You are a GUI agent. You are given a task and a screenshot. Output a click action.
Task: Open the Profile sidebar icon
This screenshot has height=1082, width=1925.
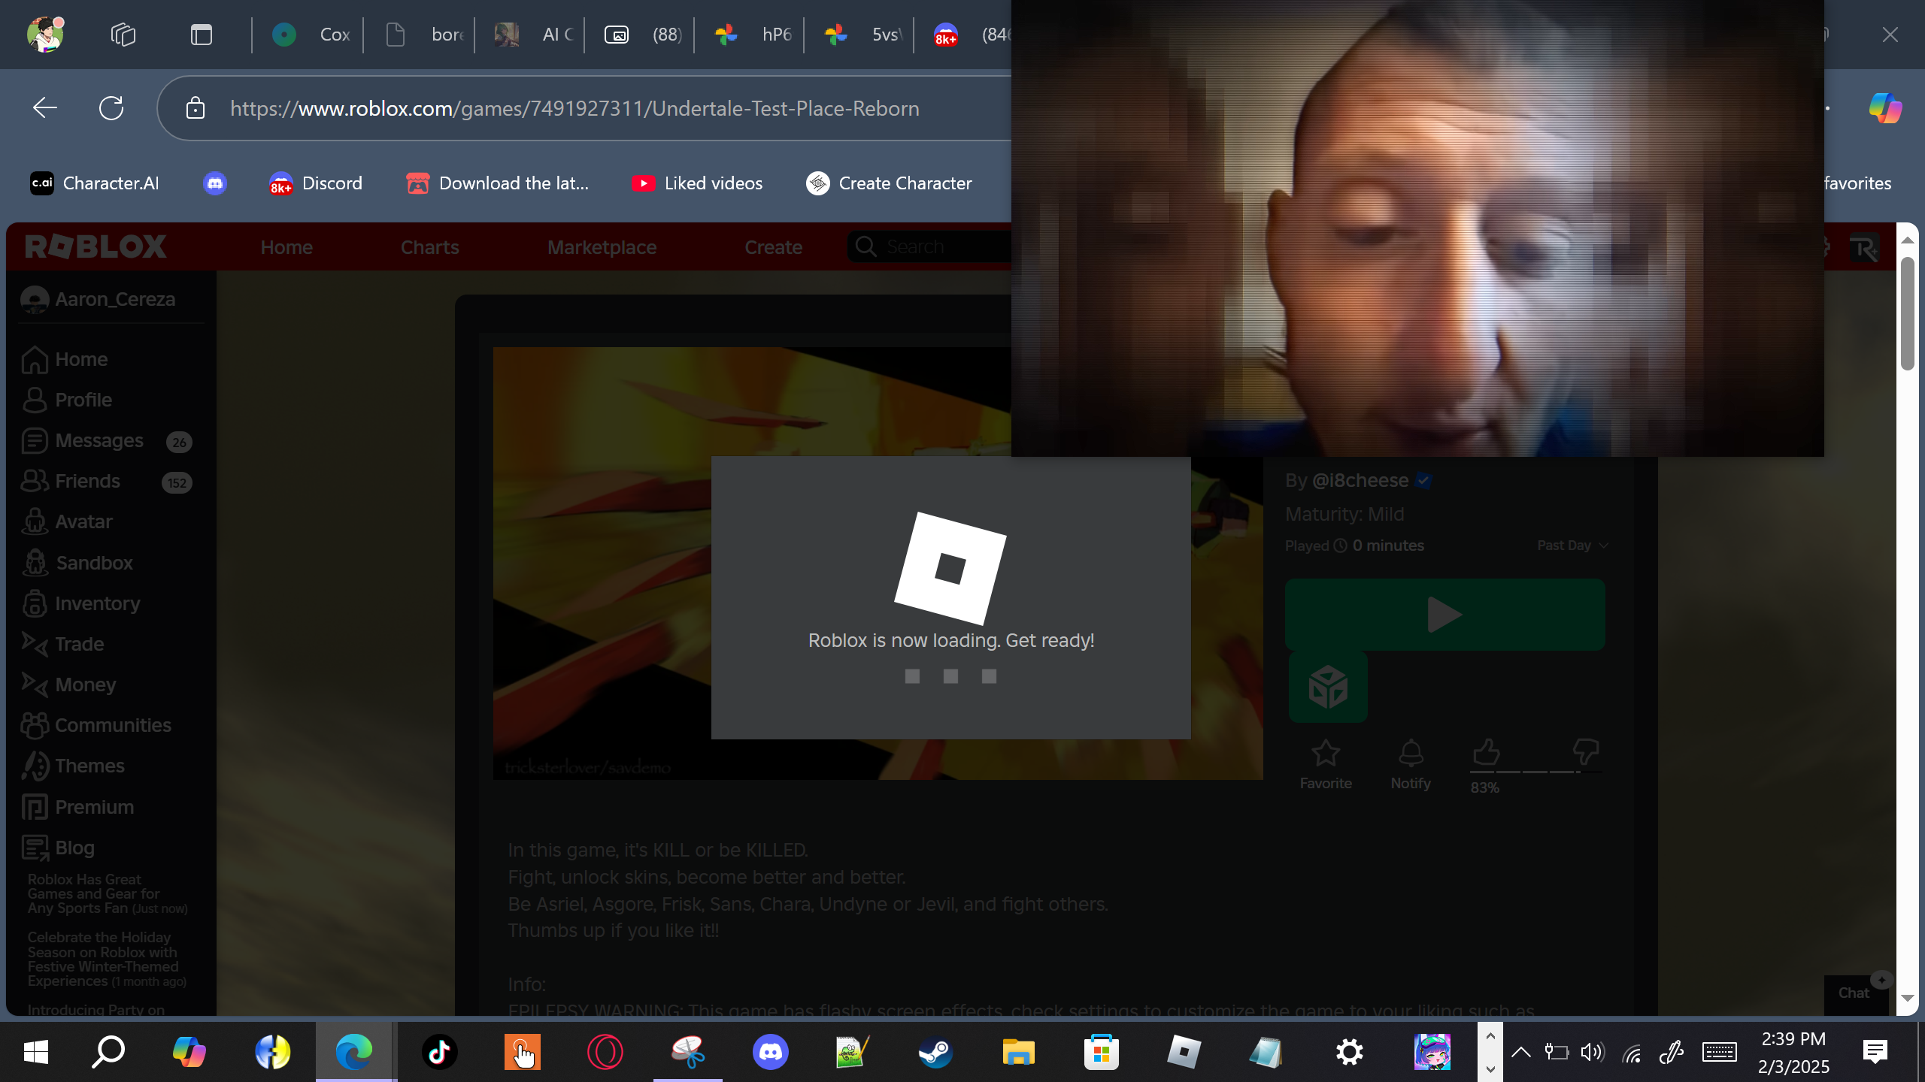tap(35, 400)
